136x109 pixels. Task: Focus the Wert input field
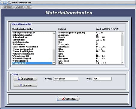tap(102, 79)
